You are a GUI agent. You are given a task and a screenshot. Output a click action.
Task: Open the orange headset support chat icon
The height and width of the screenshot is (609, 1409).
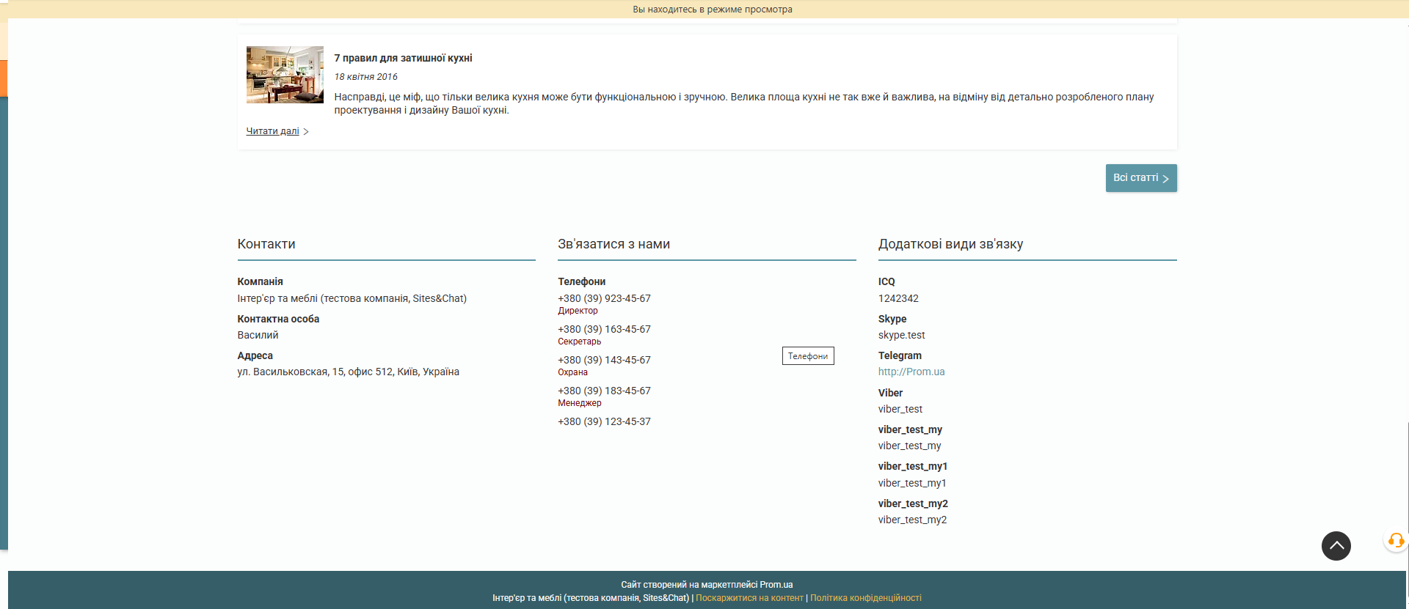[x=1396, y=541]
